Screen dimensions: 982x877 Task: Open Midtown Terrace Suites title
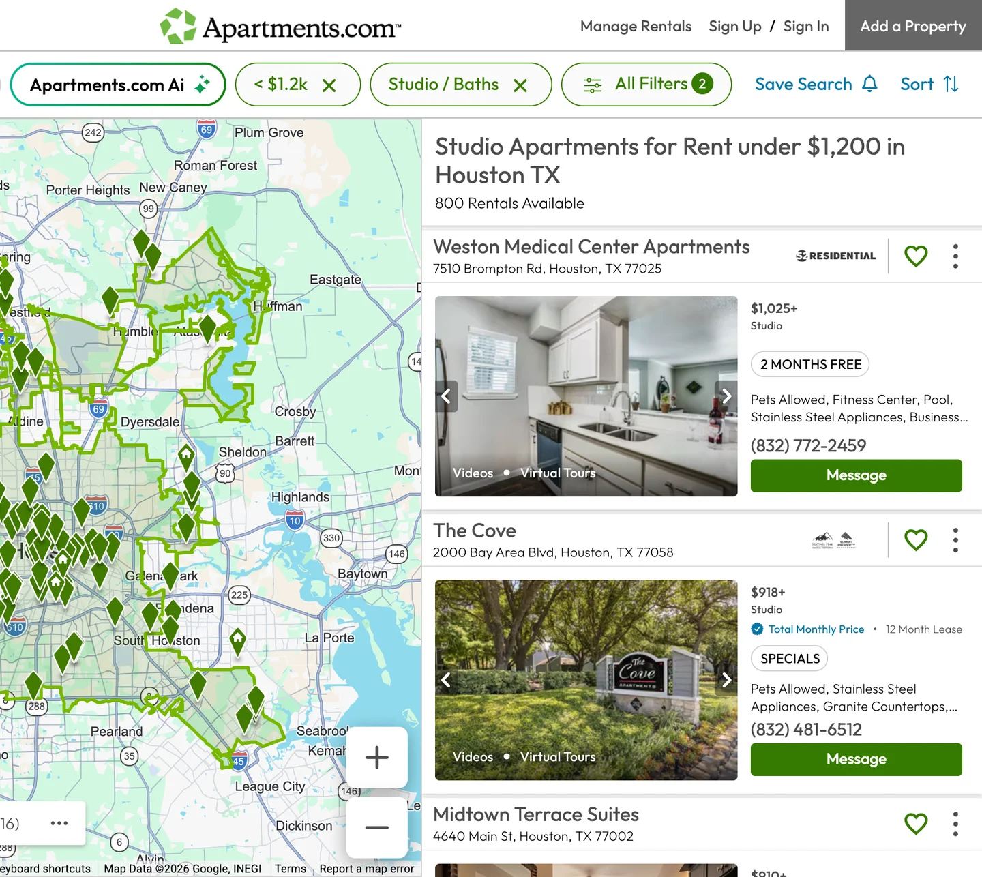coord(536,814)
